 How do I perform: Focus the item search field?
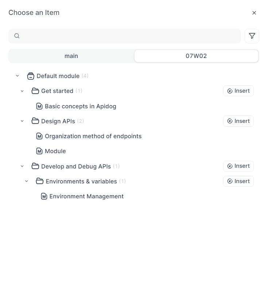(x=128, y=36)
